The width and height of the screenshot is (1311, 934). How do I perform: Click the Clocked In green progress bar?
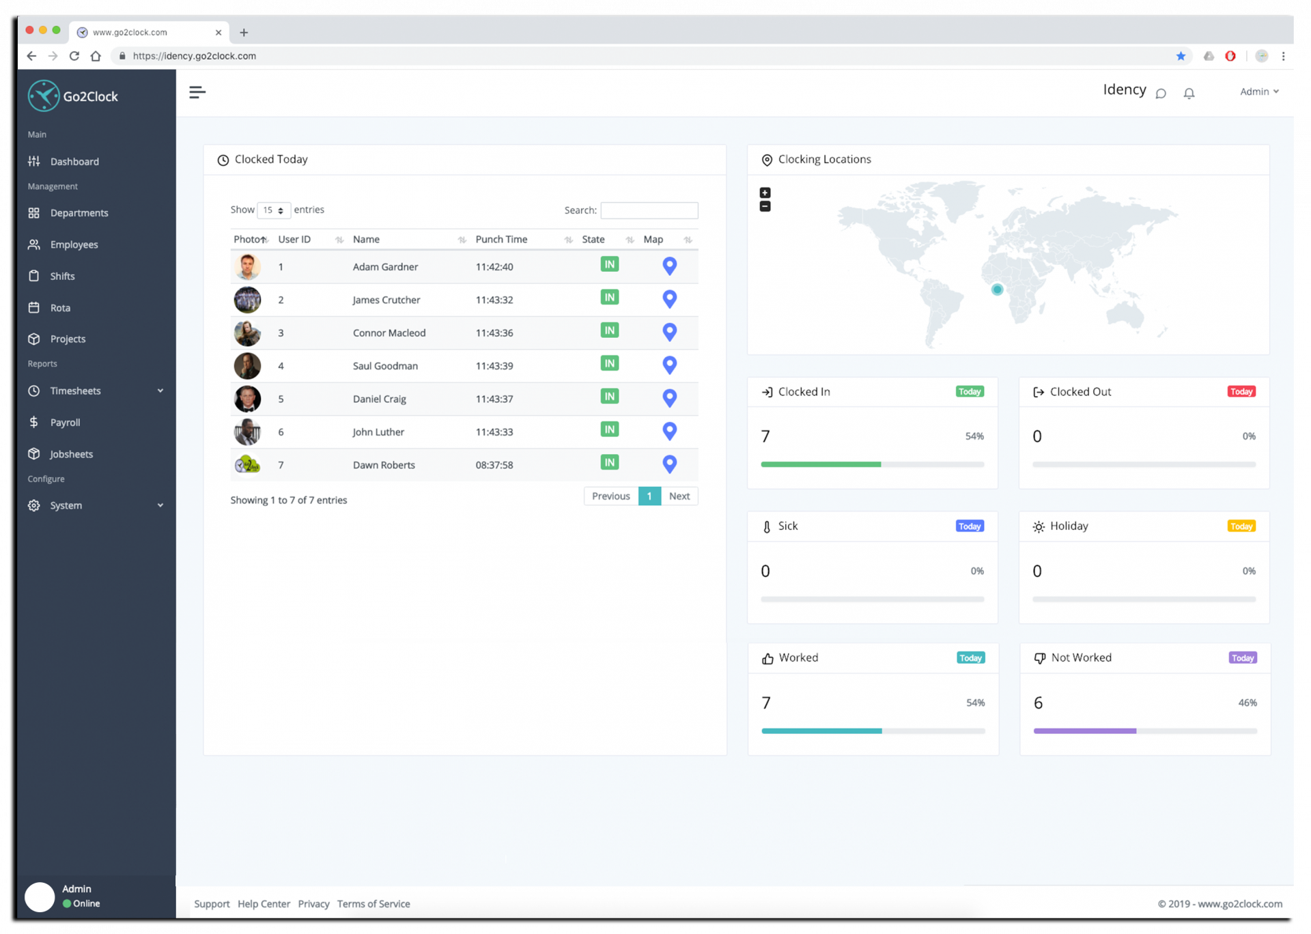pos(821,464)
